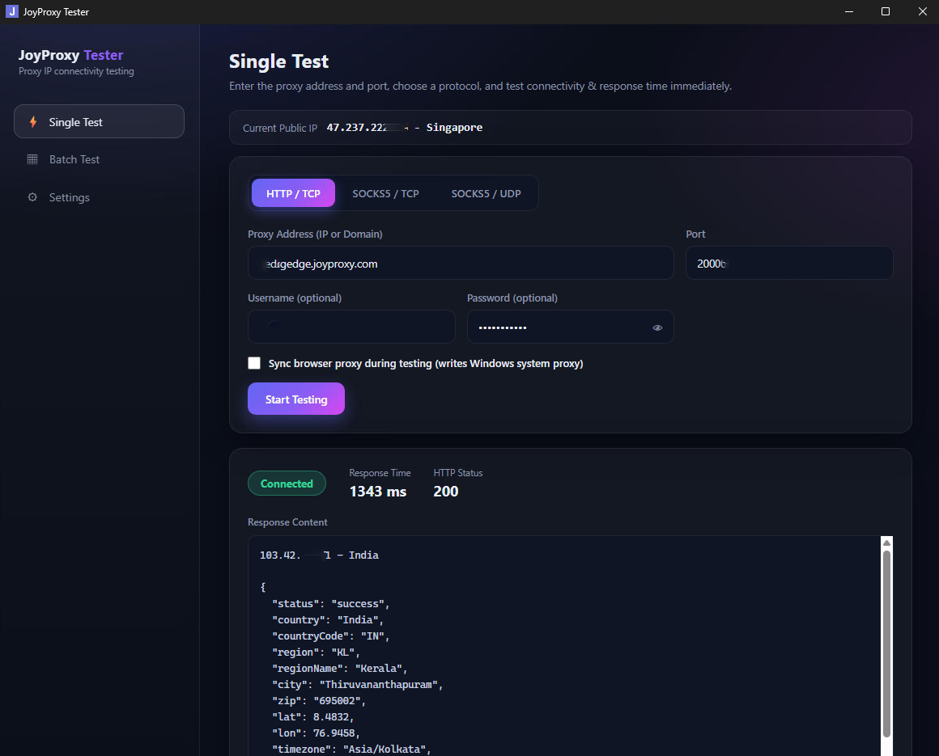Reveal password with the eye icon
939x756 pixels.
tap(657, 327)
